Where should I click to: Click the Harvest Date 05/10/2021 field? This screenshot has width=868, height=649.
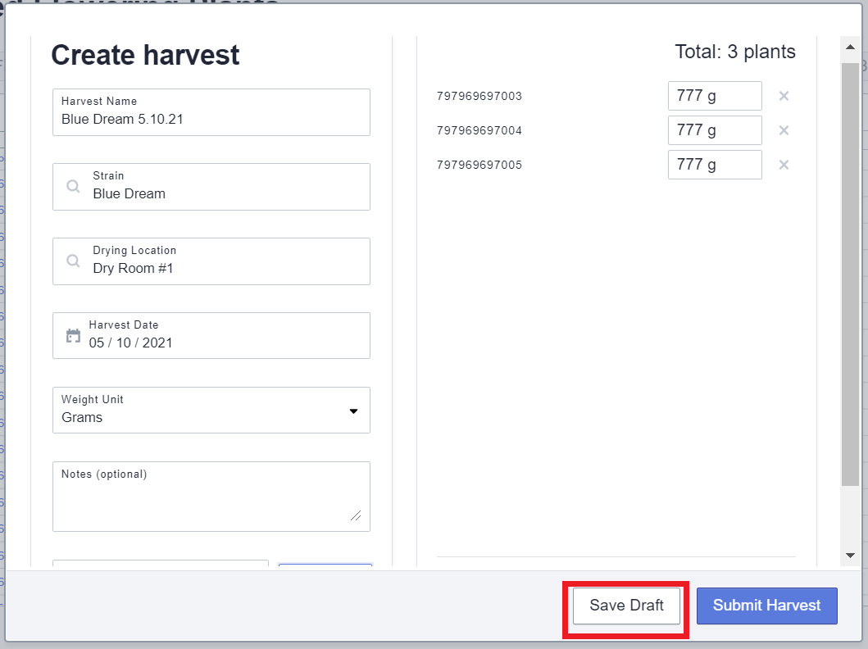(221, 343)
